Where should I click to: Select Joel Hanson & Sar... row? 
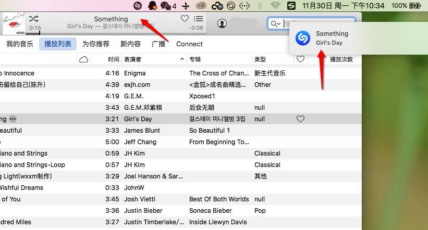(x=181, y=176)
